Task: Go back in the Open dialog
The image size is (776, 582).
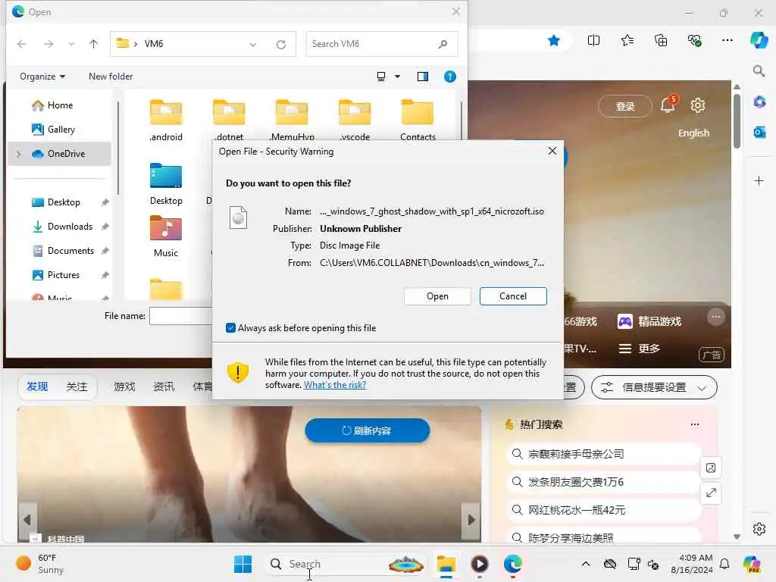Action: (22, 44)
